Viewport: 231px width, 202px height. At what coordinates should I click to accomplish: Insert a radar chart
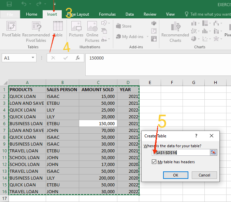[216, 39]
